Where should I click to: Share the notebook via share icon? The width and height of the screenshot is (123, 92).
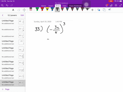click(x=111, y=5)
